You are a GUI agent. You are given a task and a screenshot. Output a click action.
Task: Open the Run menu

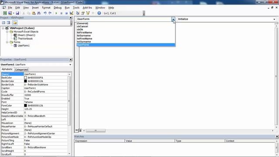pyautogui.click(x=67, y=8)
